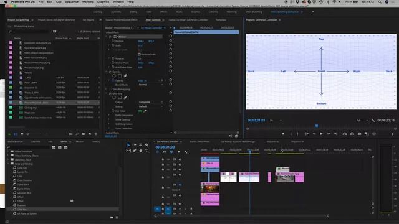The width and height of the screenshot is (399, 224).
Task: Open the Program monitor button editor plus
Action: click(392, 134)
